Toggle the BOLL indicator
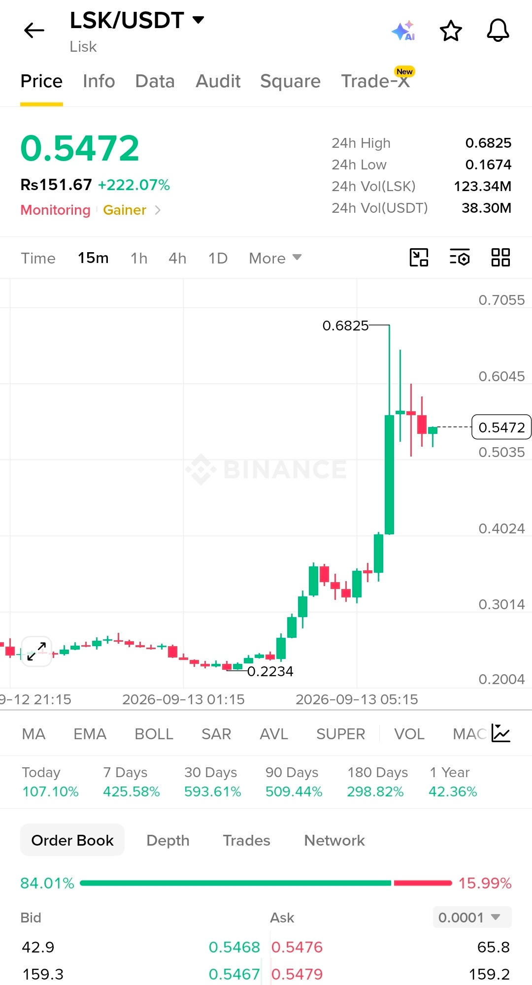Image resolution: width=532 pixels, height=985 pixels. point(154,734)
